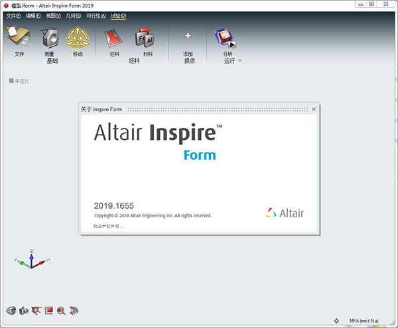The image size is (398, 328).
Task: Click the Altair logo in About dialog
Action: tap(285, 213)
